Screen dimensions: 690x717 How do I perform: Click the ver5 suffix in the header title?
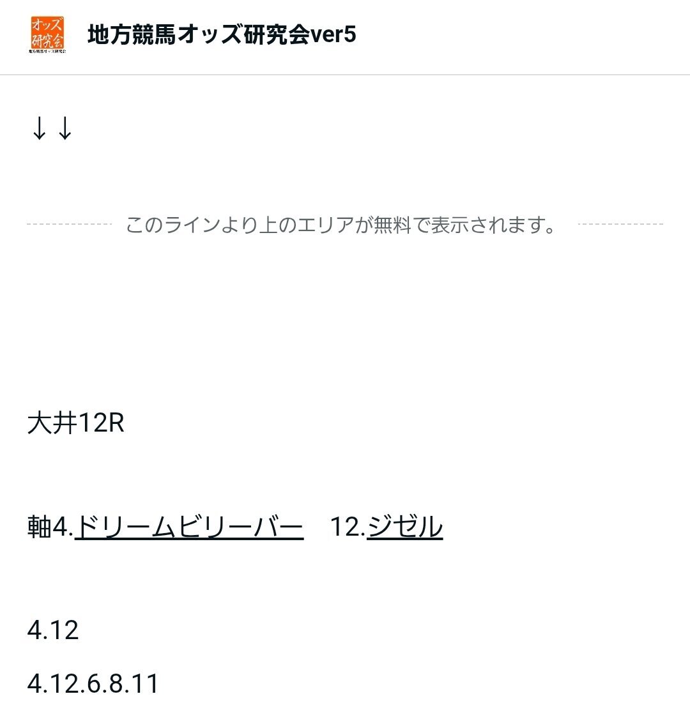pyautogui.click(x=333, y=35)
